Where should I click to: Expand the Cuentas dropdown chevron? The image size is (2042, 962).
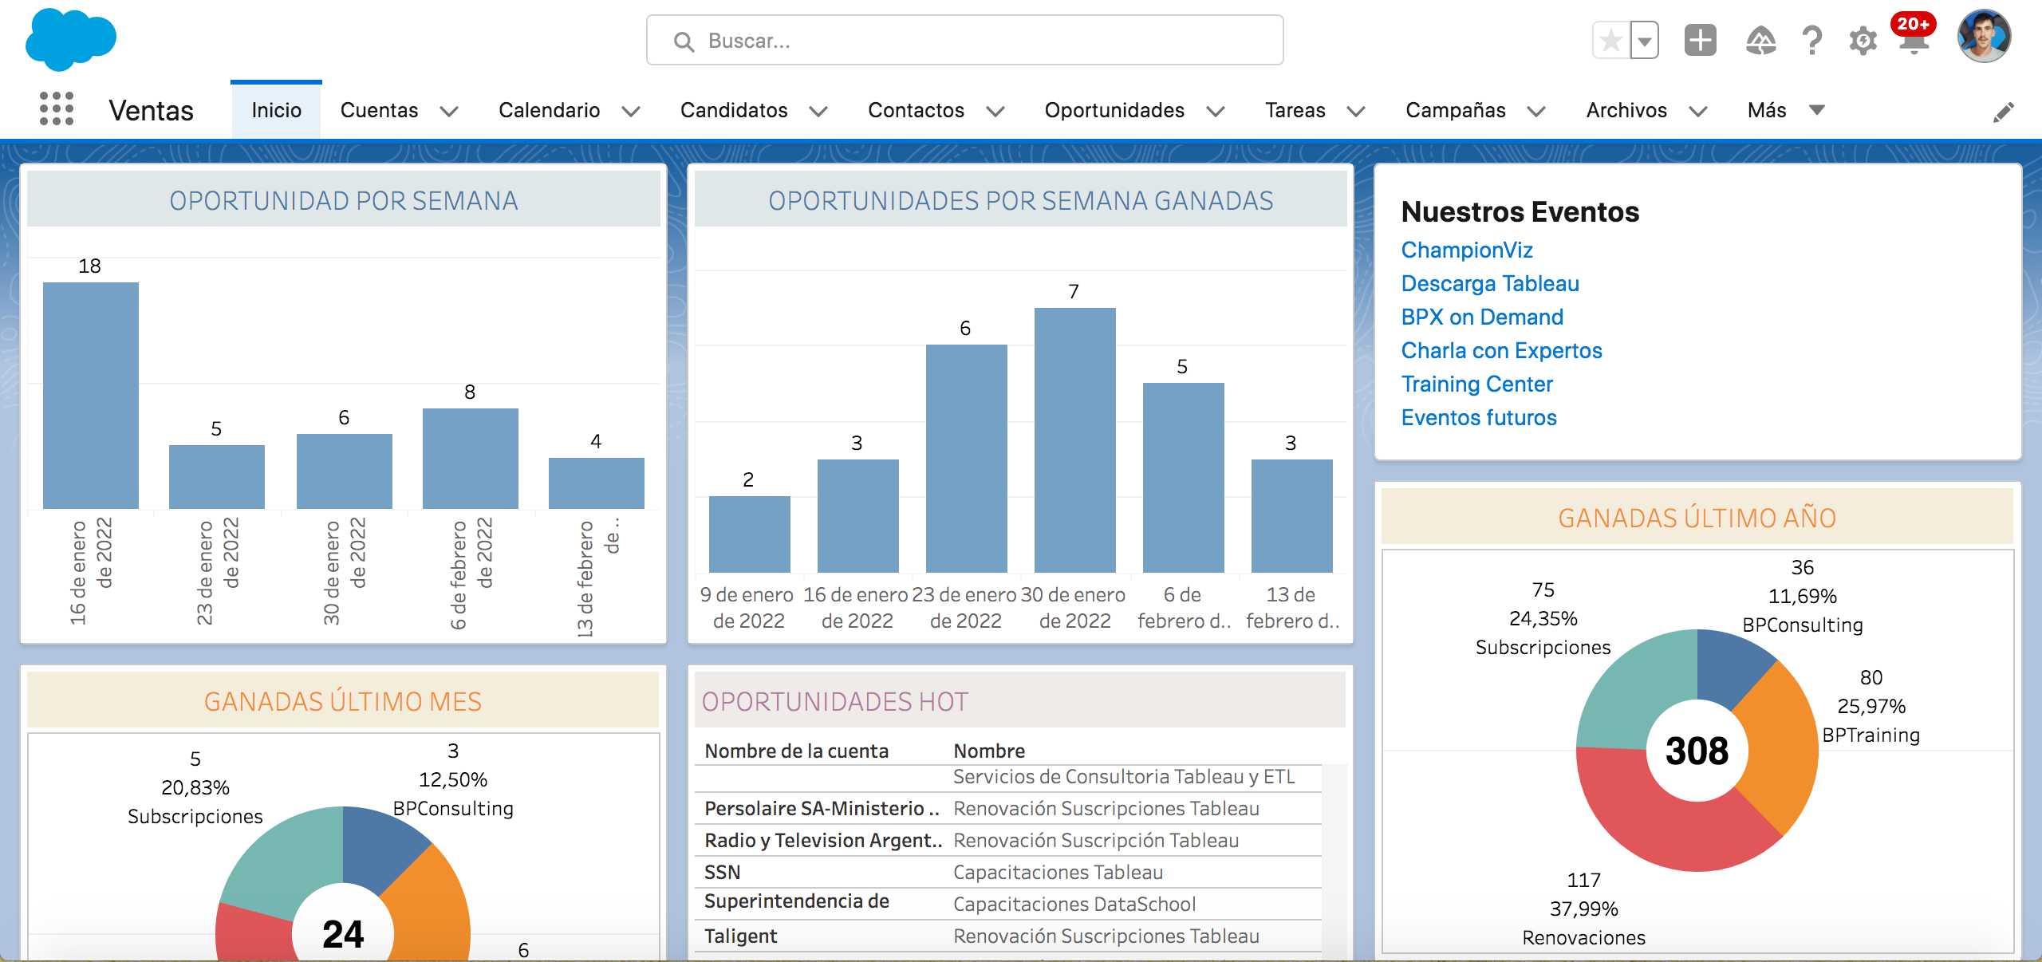click(x=449, y=111)
